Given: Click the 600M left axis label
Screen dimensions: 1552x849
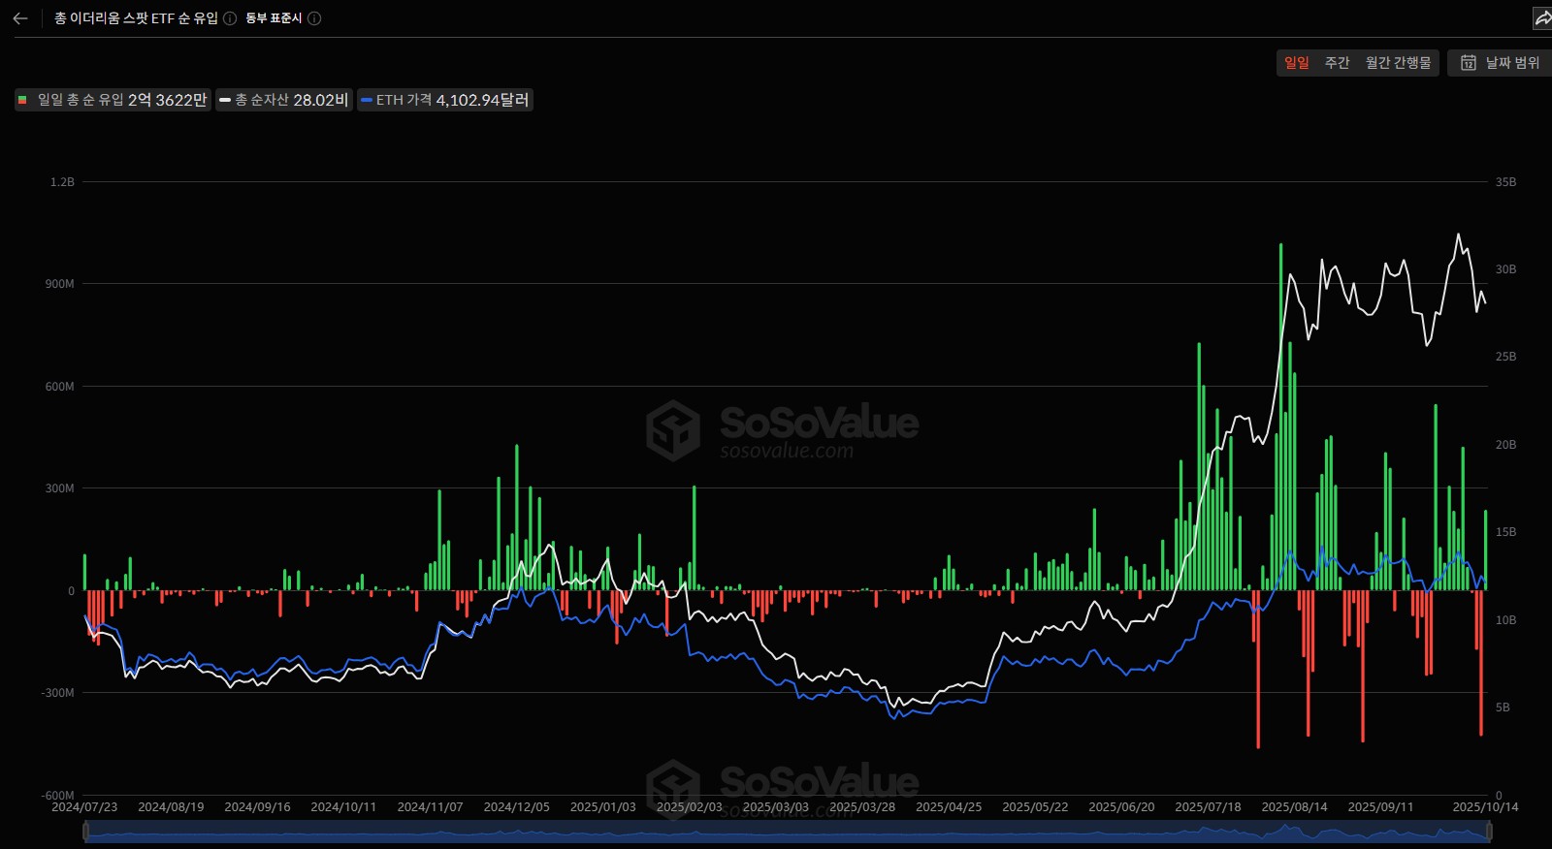Looking at the screenshot, I should click(59, 387).
